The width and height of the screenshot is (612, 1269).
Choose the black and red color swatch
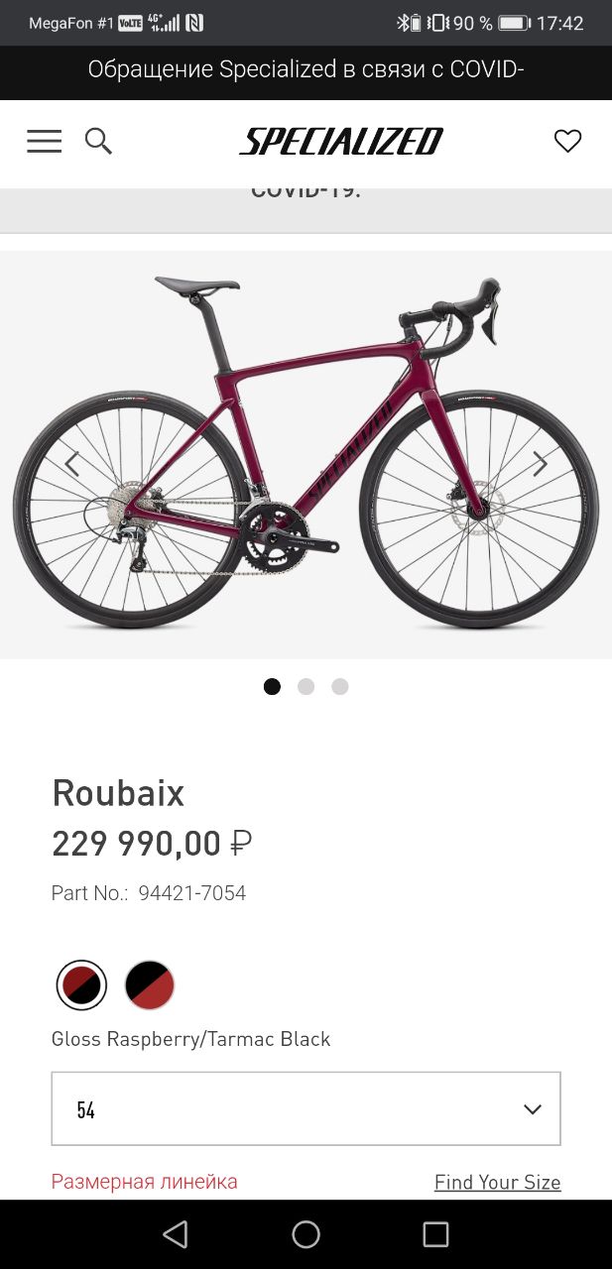(x=150, y=984)
